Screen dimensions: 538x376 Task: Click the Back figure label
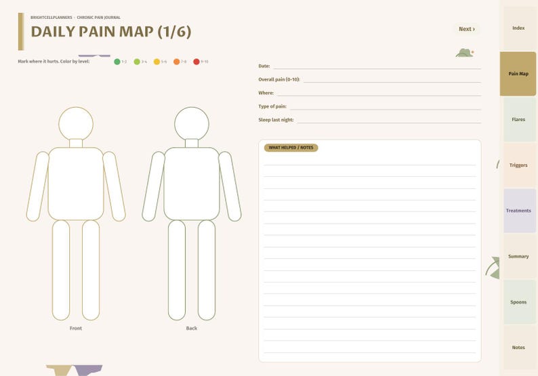[x=192, y=329]
